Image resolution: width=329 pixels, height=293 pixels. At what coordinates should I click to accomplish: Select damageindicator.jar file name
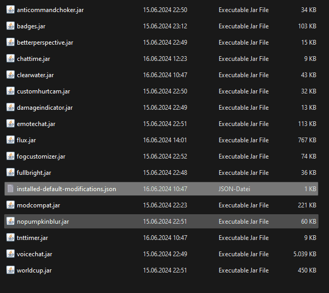(45, 108)
